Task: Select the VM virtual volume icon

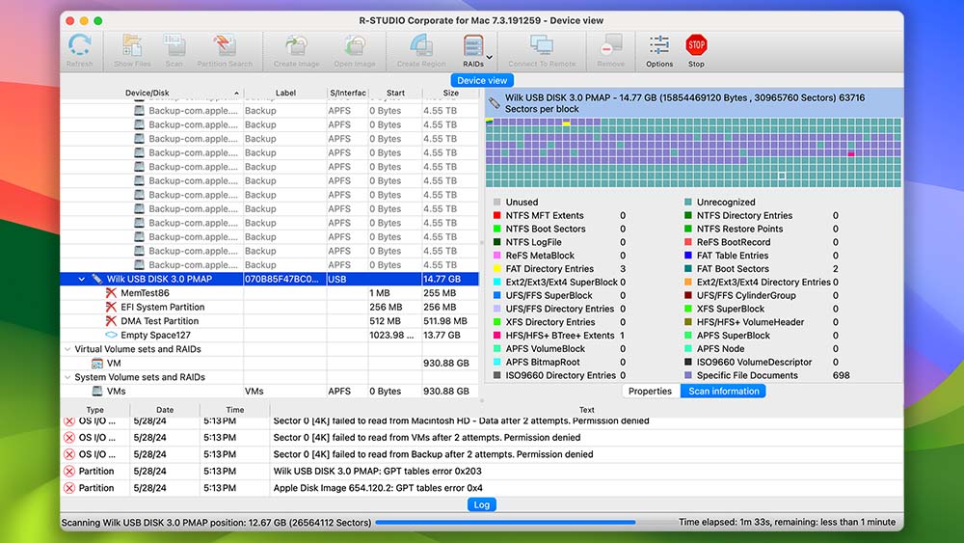Action: point(97,364)
